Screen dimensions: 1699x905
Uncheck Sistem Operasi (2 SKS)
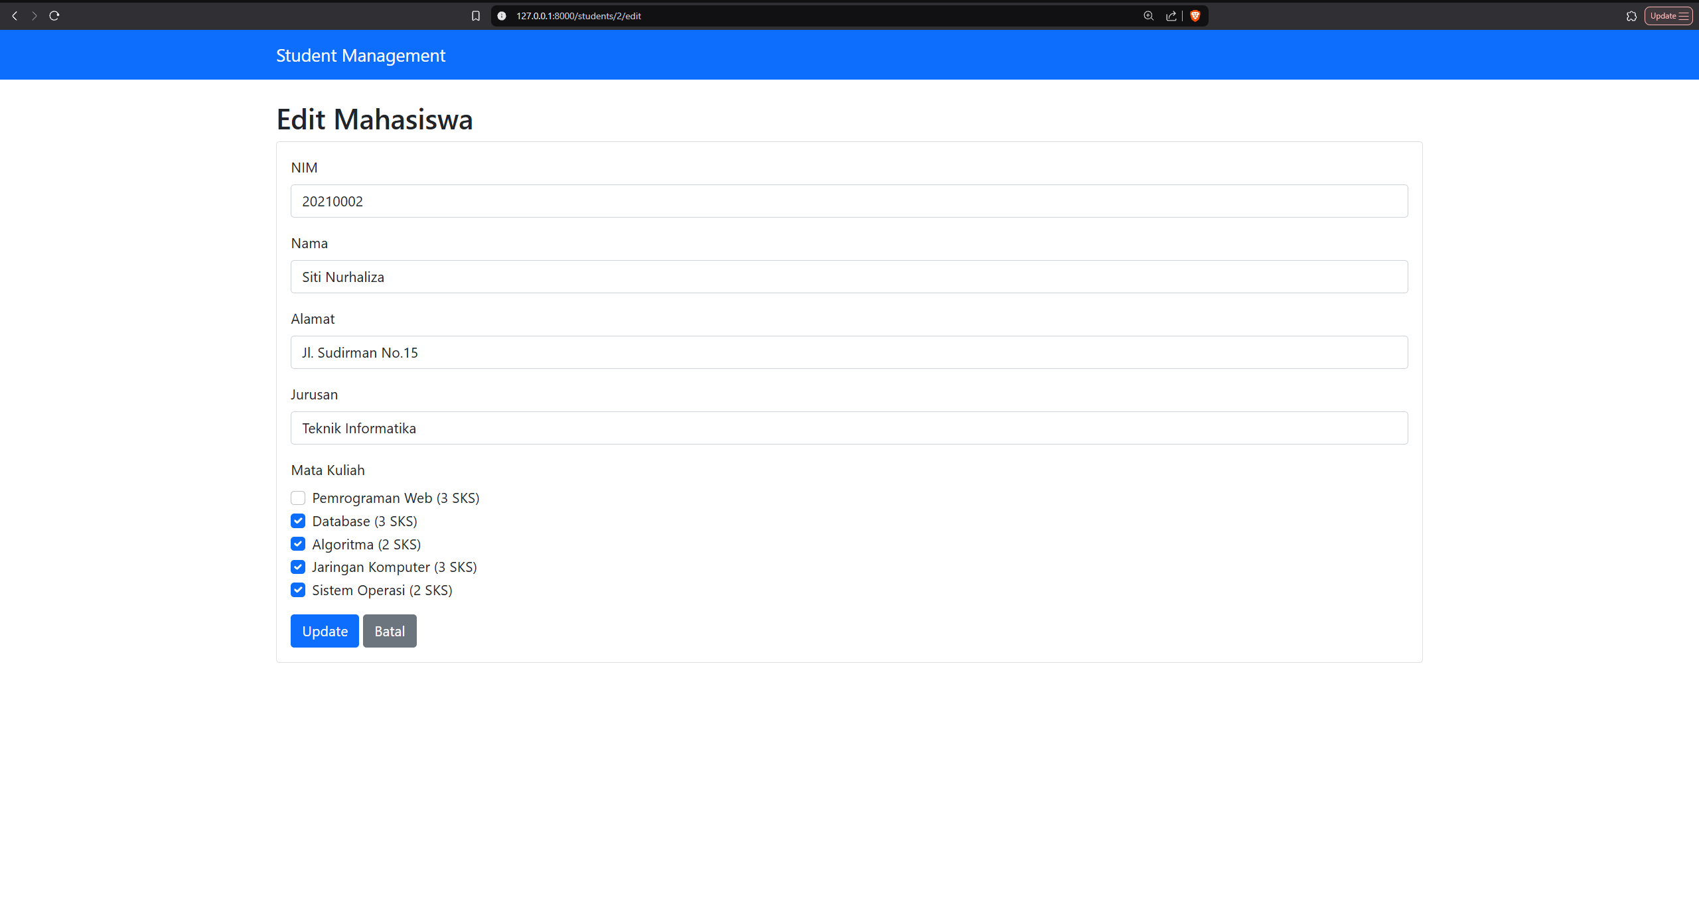[297, 589]
